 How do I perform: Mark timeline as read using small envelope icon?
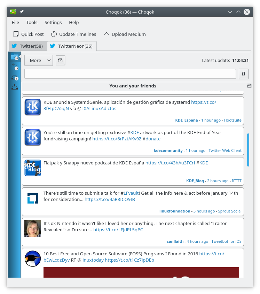pos(249,86)
